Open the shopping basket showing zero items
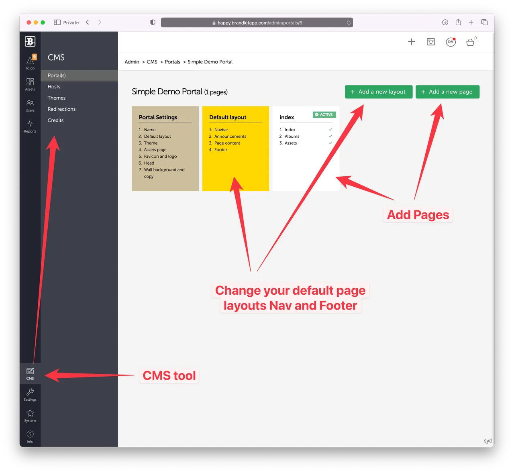The width and height of the screenshot is (514, 473). [470, 42]
